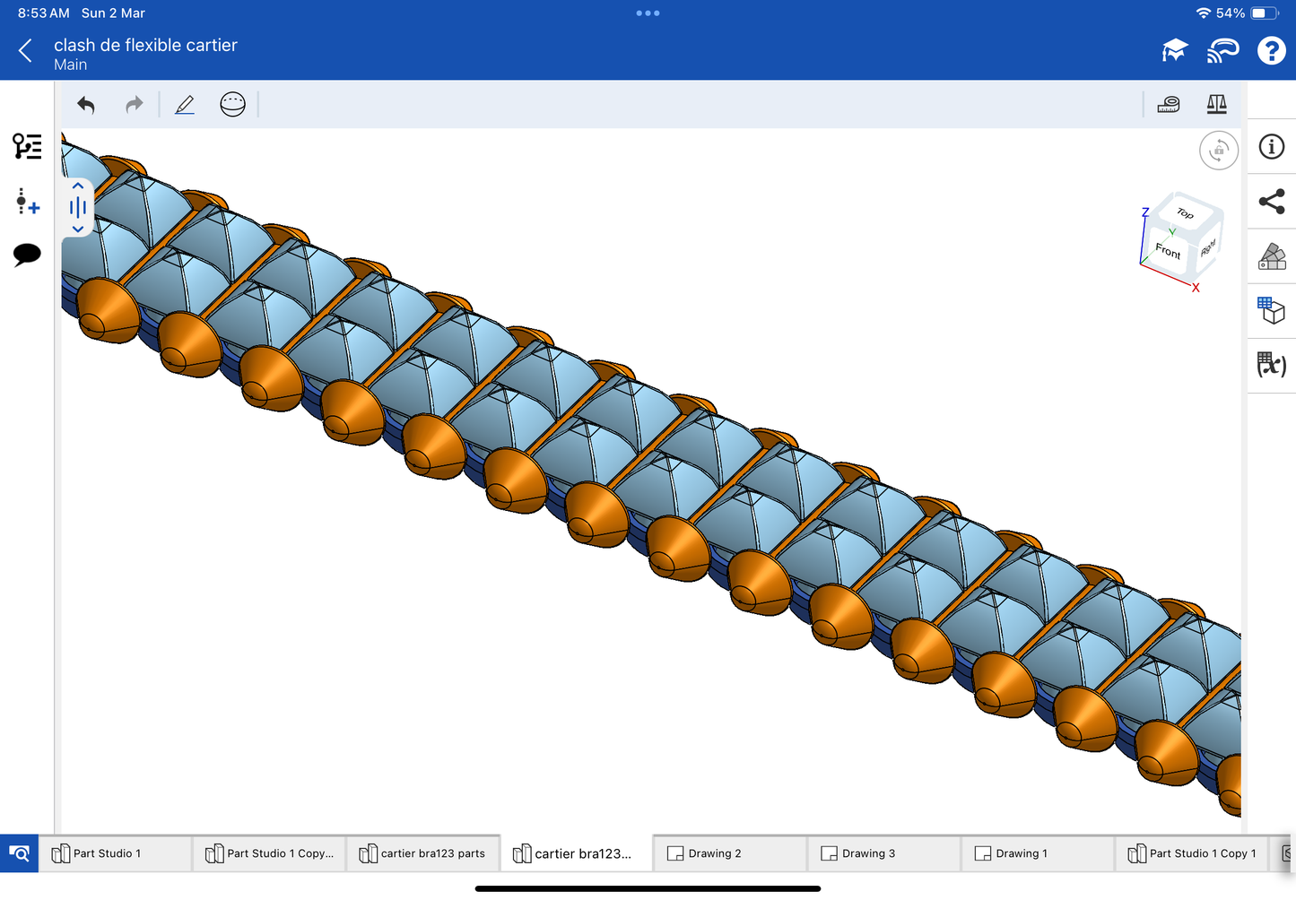Viewport: 1296px width, 900px height.
Task: Open the help question mark
Action: tap(1271, 51)
